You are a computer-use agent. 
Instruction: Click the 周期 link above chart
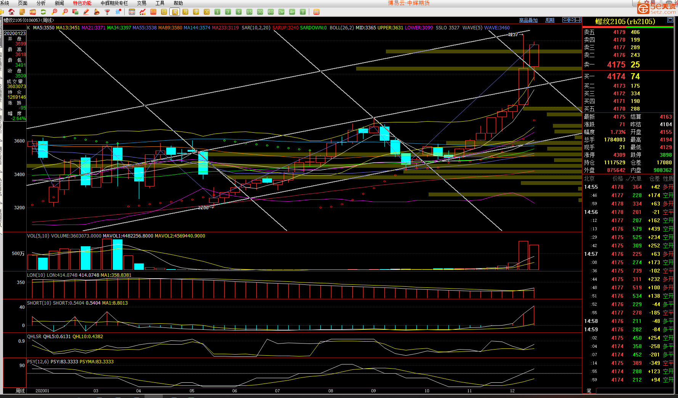coord(550,20)
